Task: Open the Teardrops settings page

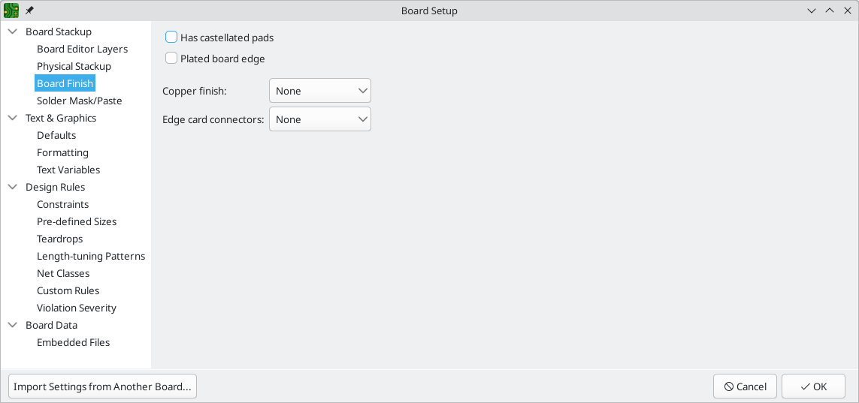Action: 59,239
